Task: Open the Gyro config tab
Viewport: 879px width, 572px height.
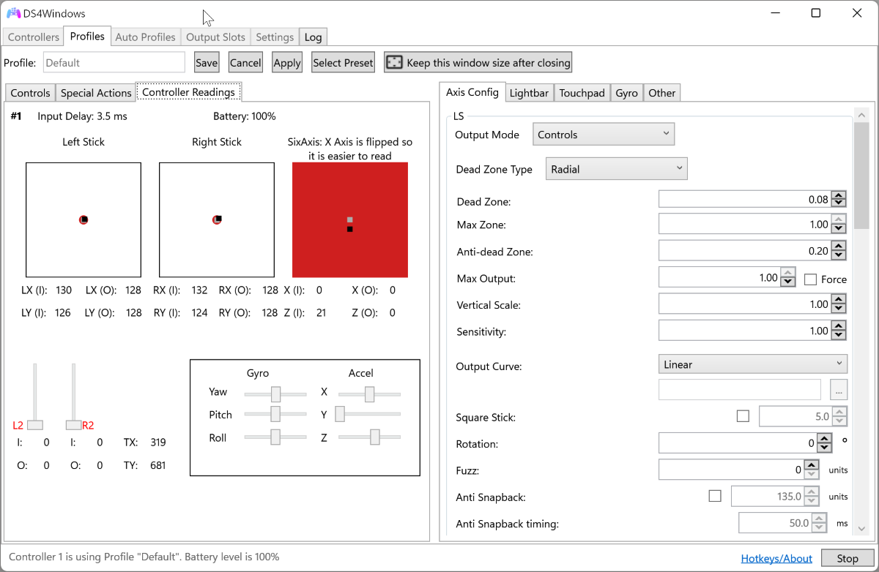Action: click(626, 93)
